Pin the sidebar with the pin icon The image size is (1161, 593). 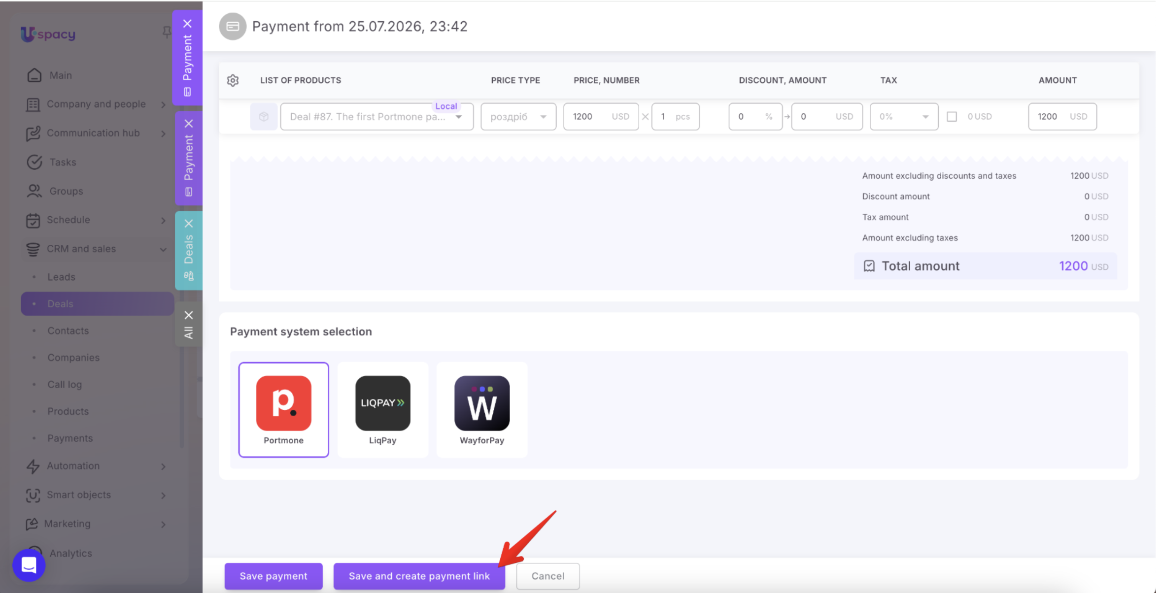[167, 32]
